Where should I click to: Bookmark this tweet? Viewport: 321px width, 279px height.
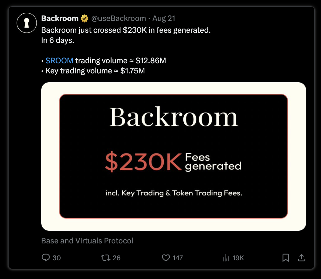(286, 258)
